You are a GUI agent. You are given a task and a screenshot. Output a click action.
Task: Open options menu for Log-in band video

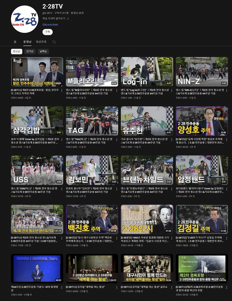coord(171,90)
